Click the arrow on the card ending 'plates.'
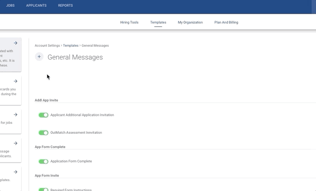The height and width of the screenshot is (191, 316). [x=16, y=172]
